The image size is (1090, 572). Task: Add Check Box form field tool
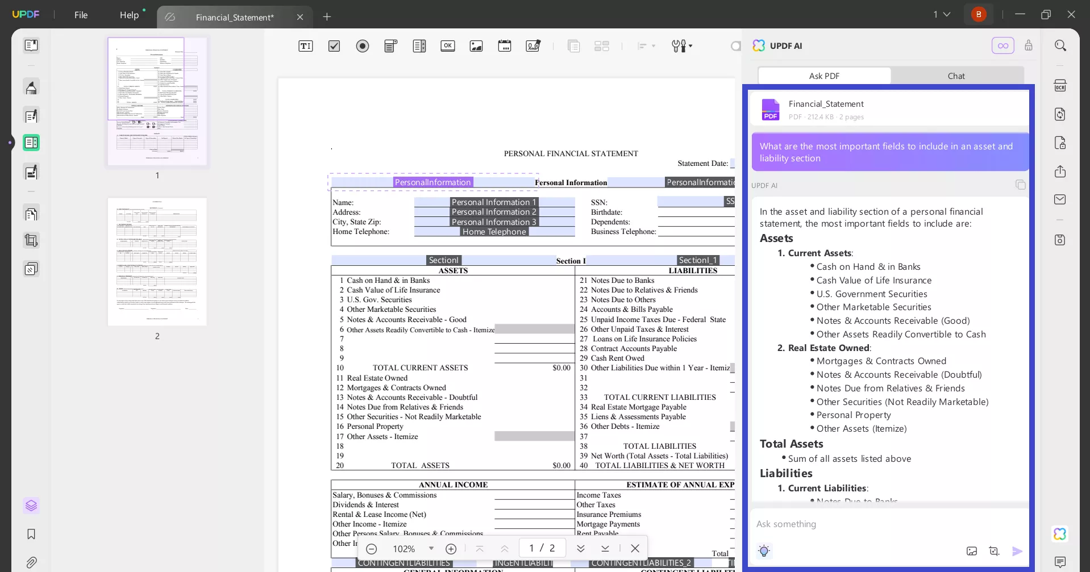tap(334, 46)
